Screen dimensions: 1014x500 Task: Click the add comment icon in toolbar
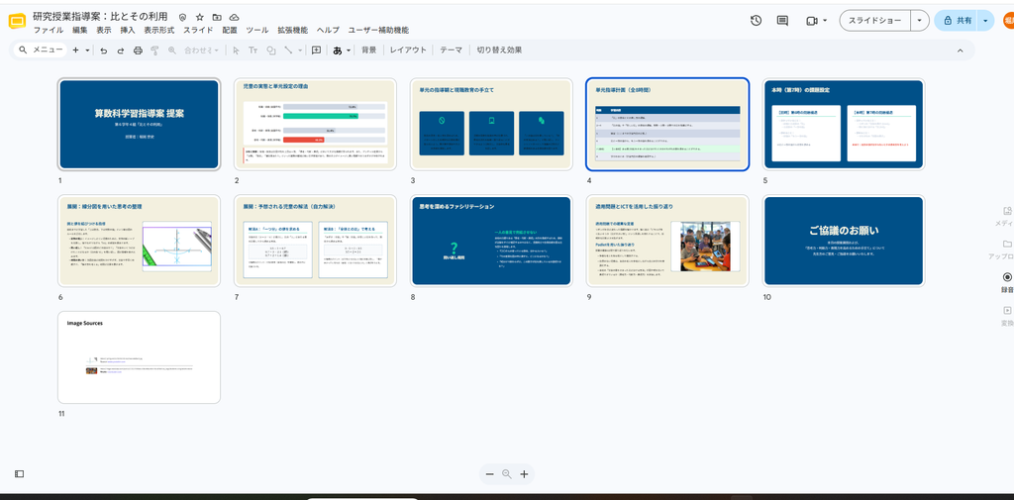pyautogui.click(x=316, y=50)
